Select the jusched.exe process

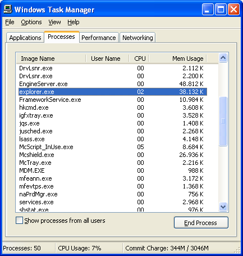[x=113, y=131]
